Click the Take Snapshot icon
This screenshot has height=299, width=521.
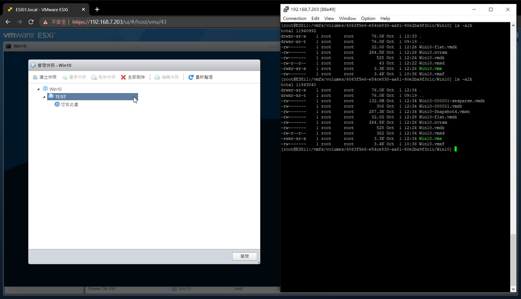[x=35, y=77]
